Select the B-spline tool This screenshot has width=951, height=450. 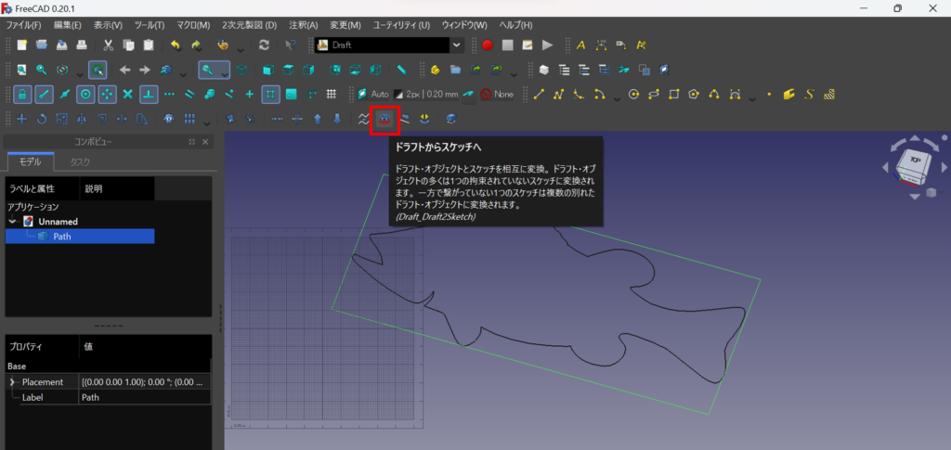coord(714,95)
